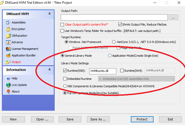Screen dimensions: 185x126
Task: Uncheck Shrink Output File, Reduce FileSize
Action: click(x=120, y=25)
